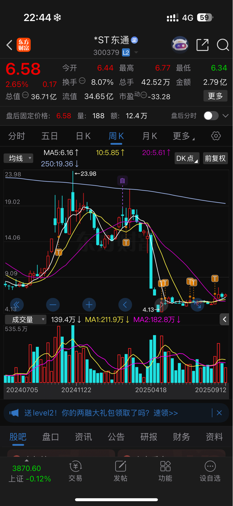This screenshot has height=506, width=233.
Task: Expand the after-hours panel chevron
Action: pos(225,116)
